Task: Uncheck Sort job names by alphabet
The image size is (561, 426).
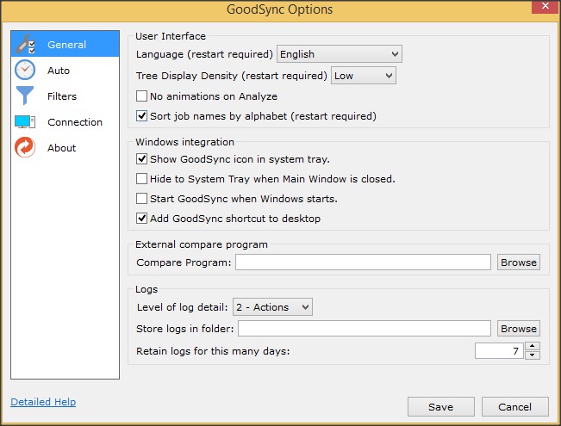Action: (141, 116)
